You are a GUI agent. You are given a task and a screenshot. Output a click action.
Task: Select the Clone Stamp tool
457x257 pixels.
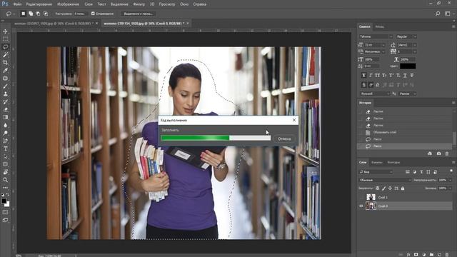pyautogui.click(x=5, y=94)
